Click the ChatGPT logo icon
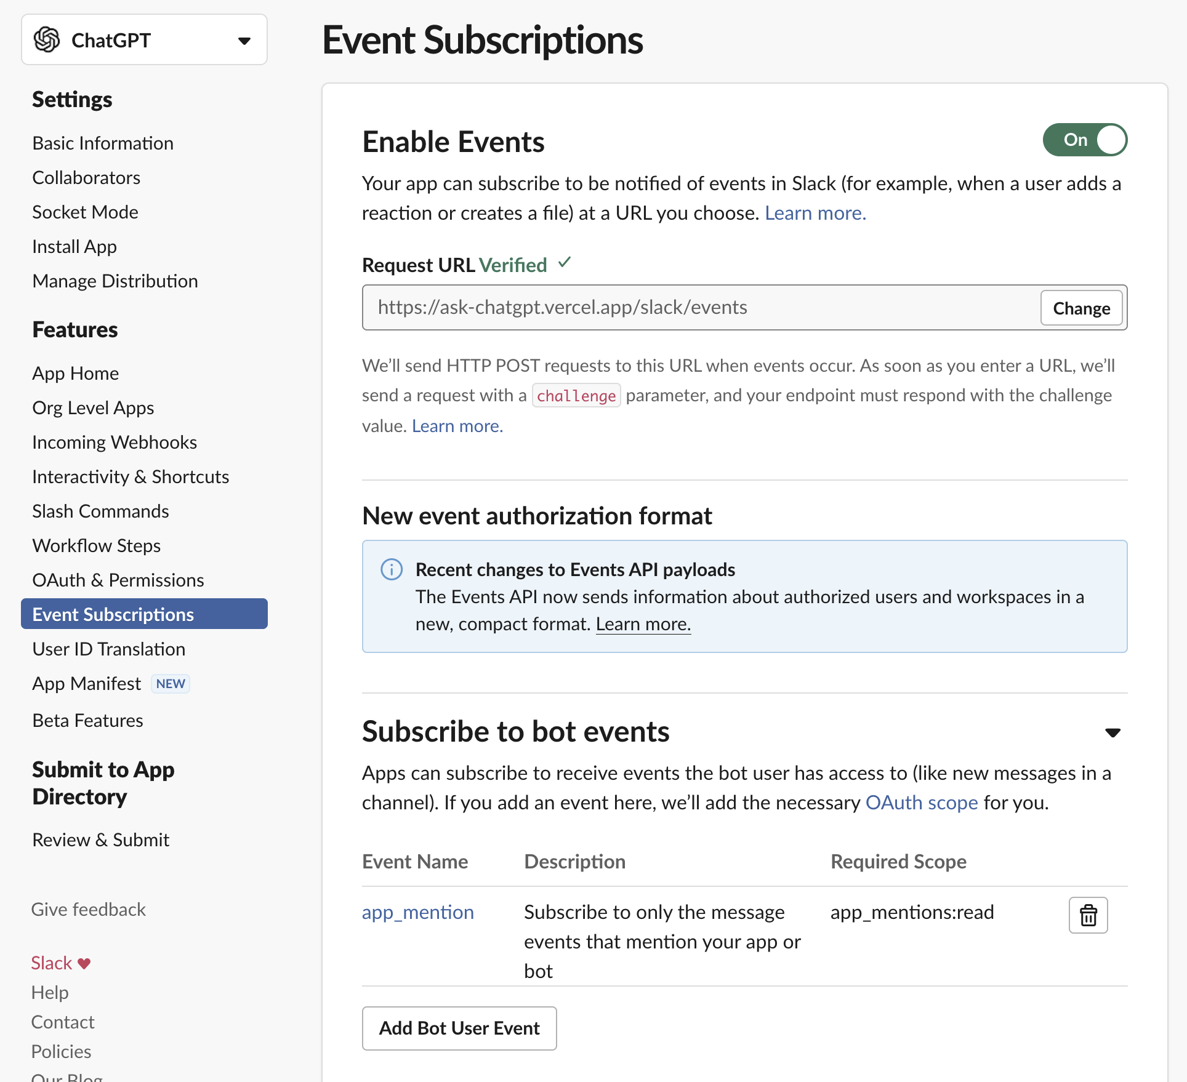 click(x=47, y=40)
